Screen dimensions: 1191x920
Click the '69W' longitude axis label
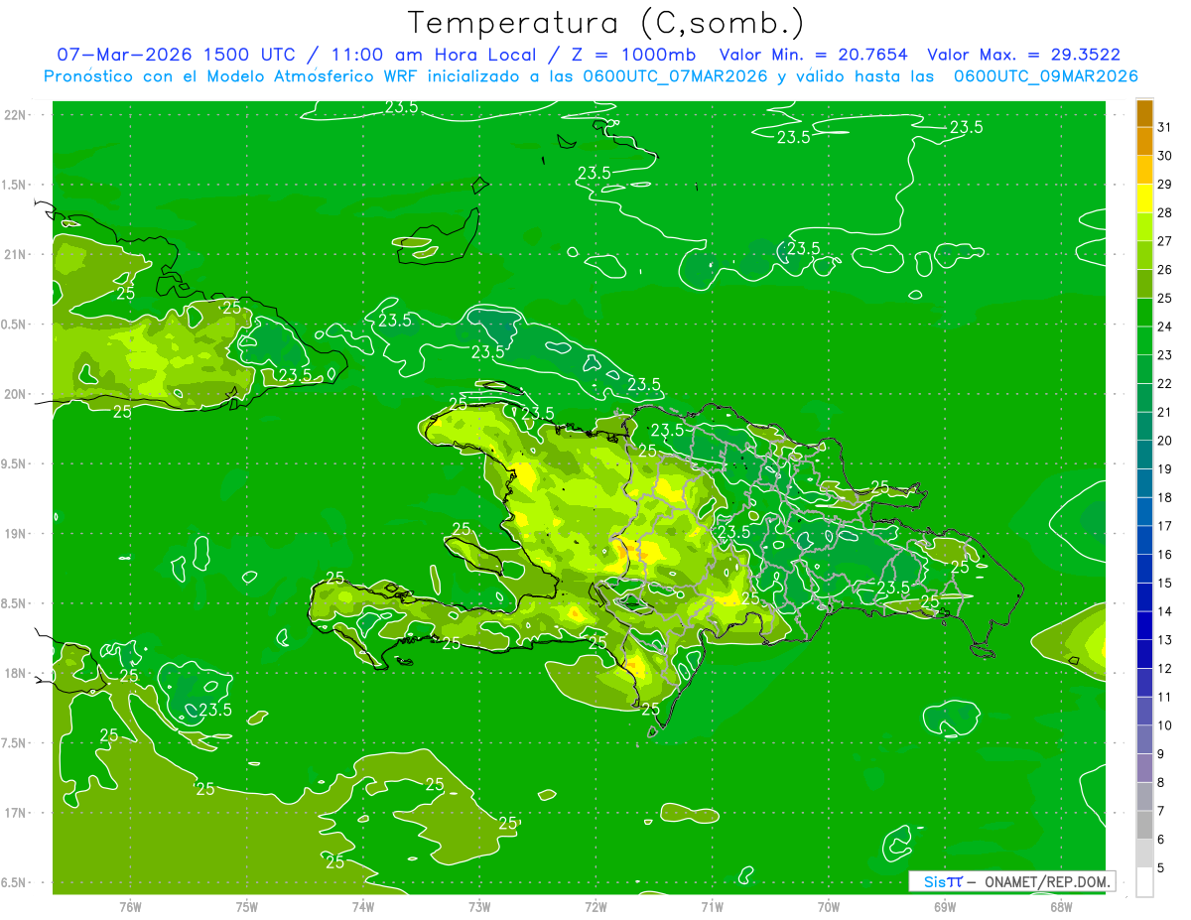pos(945,906)
